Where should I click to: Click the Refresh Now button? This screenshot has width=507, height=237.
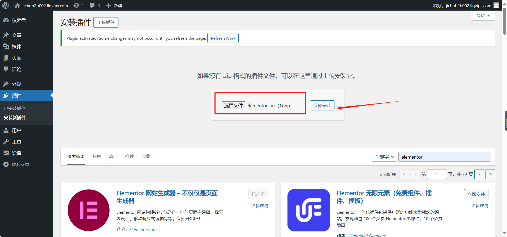[223, 38]
